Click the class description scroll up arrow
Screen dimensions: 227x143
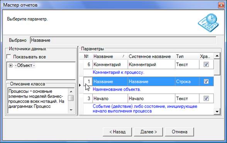pyautogui.click(x=71, y=91)
